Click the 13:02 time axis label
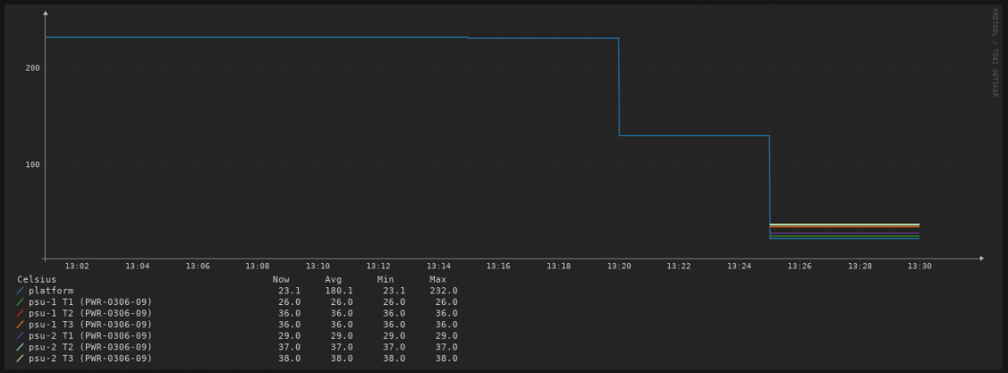The height and width of the screenshot is (373, 1008). [x=78, y=267]
